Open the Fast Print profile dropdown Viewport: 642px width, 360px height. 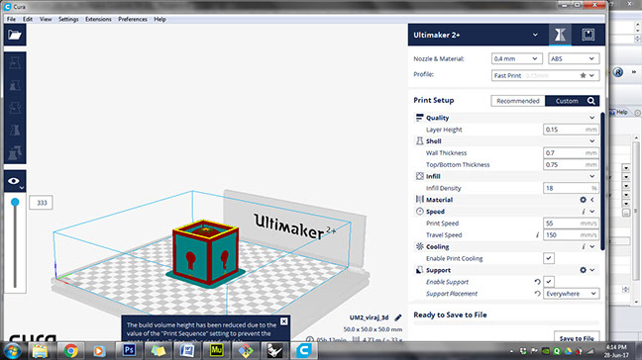[x=545, y=75]
